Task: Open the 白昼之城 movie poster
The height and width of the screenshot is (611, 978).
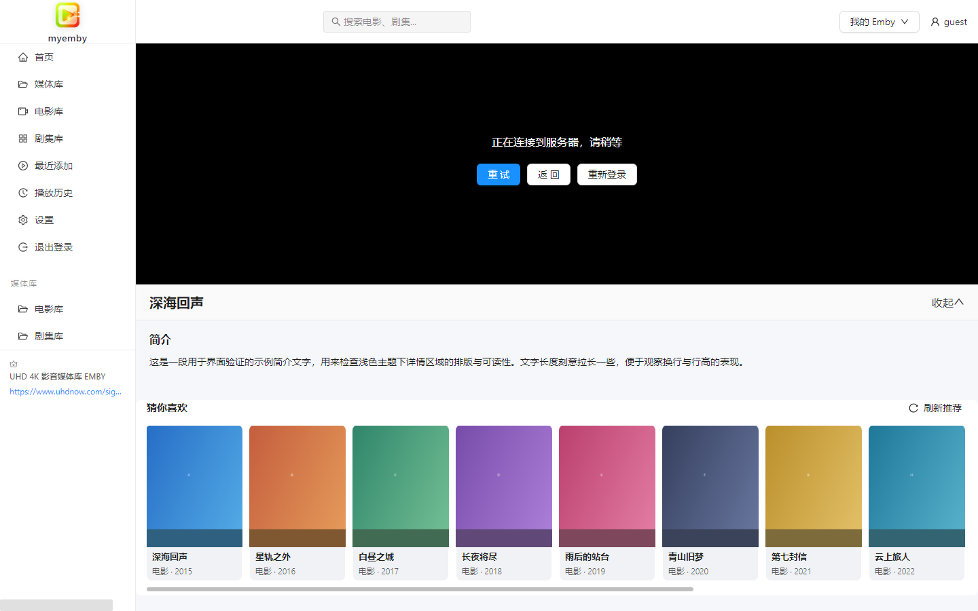Action: 401,486
